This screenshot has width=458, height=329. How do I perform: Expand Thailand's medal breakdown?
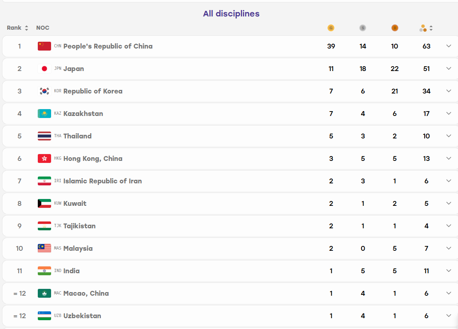click(449, 136)
